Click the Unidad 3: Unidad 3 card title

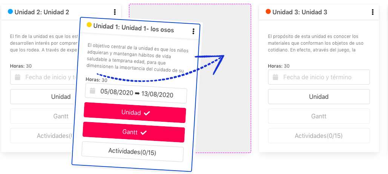click(x=300, y=12)
